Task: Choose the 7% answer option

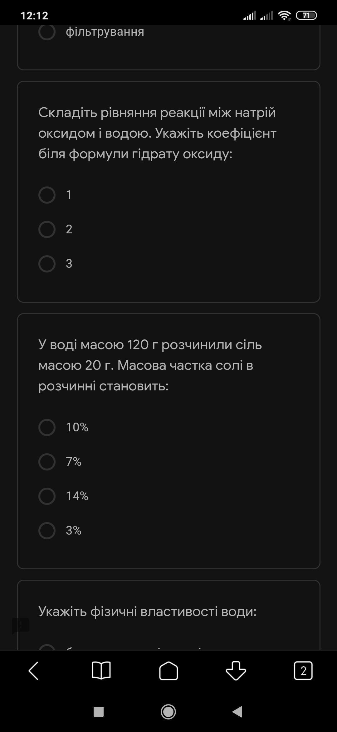Action: (x=47, y=462)
